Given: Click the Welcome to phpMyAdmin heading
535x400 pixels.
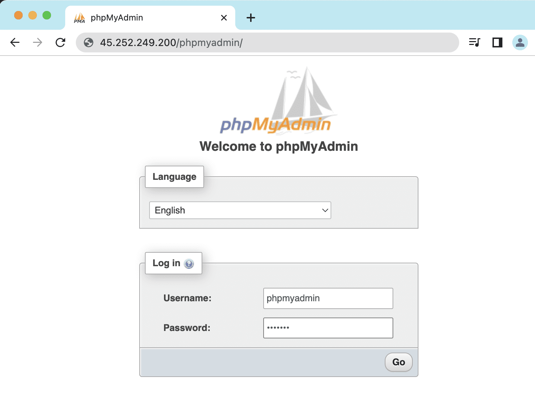Looking at the screenshot, I should click(278, 147).
